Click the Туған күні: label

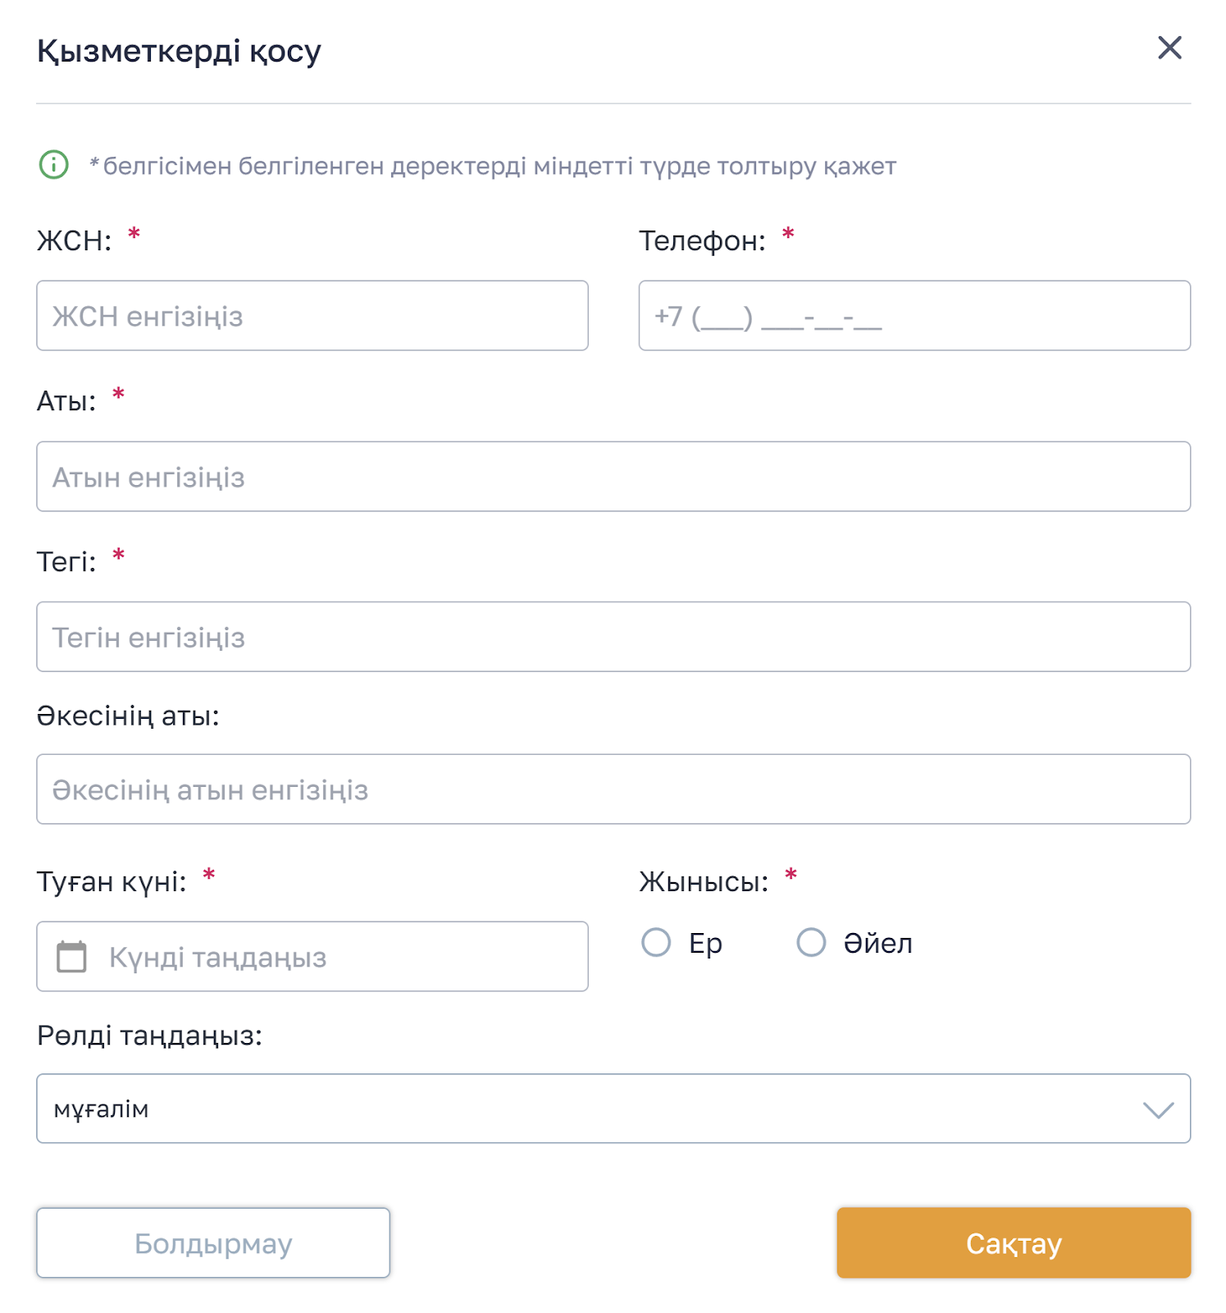pyautogui.click(x=112, y=882)
